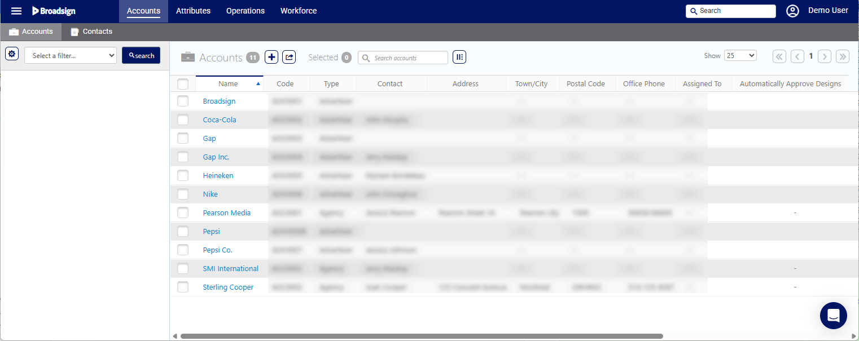Screen dimensions: 859x341
Task: Check the Gap Inc. row checkbox
Action: pyautogui.click(x=183, y=157)
